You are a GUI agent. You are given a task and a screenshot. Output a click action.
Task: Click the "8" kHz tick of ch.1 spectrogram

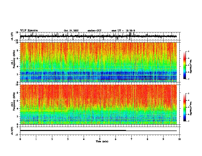pos(18,50)
